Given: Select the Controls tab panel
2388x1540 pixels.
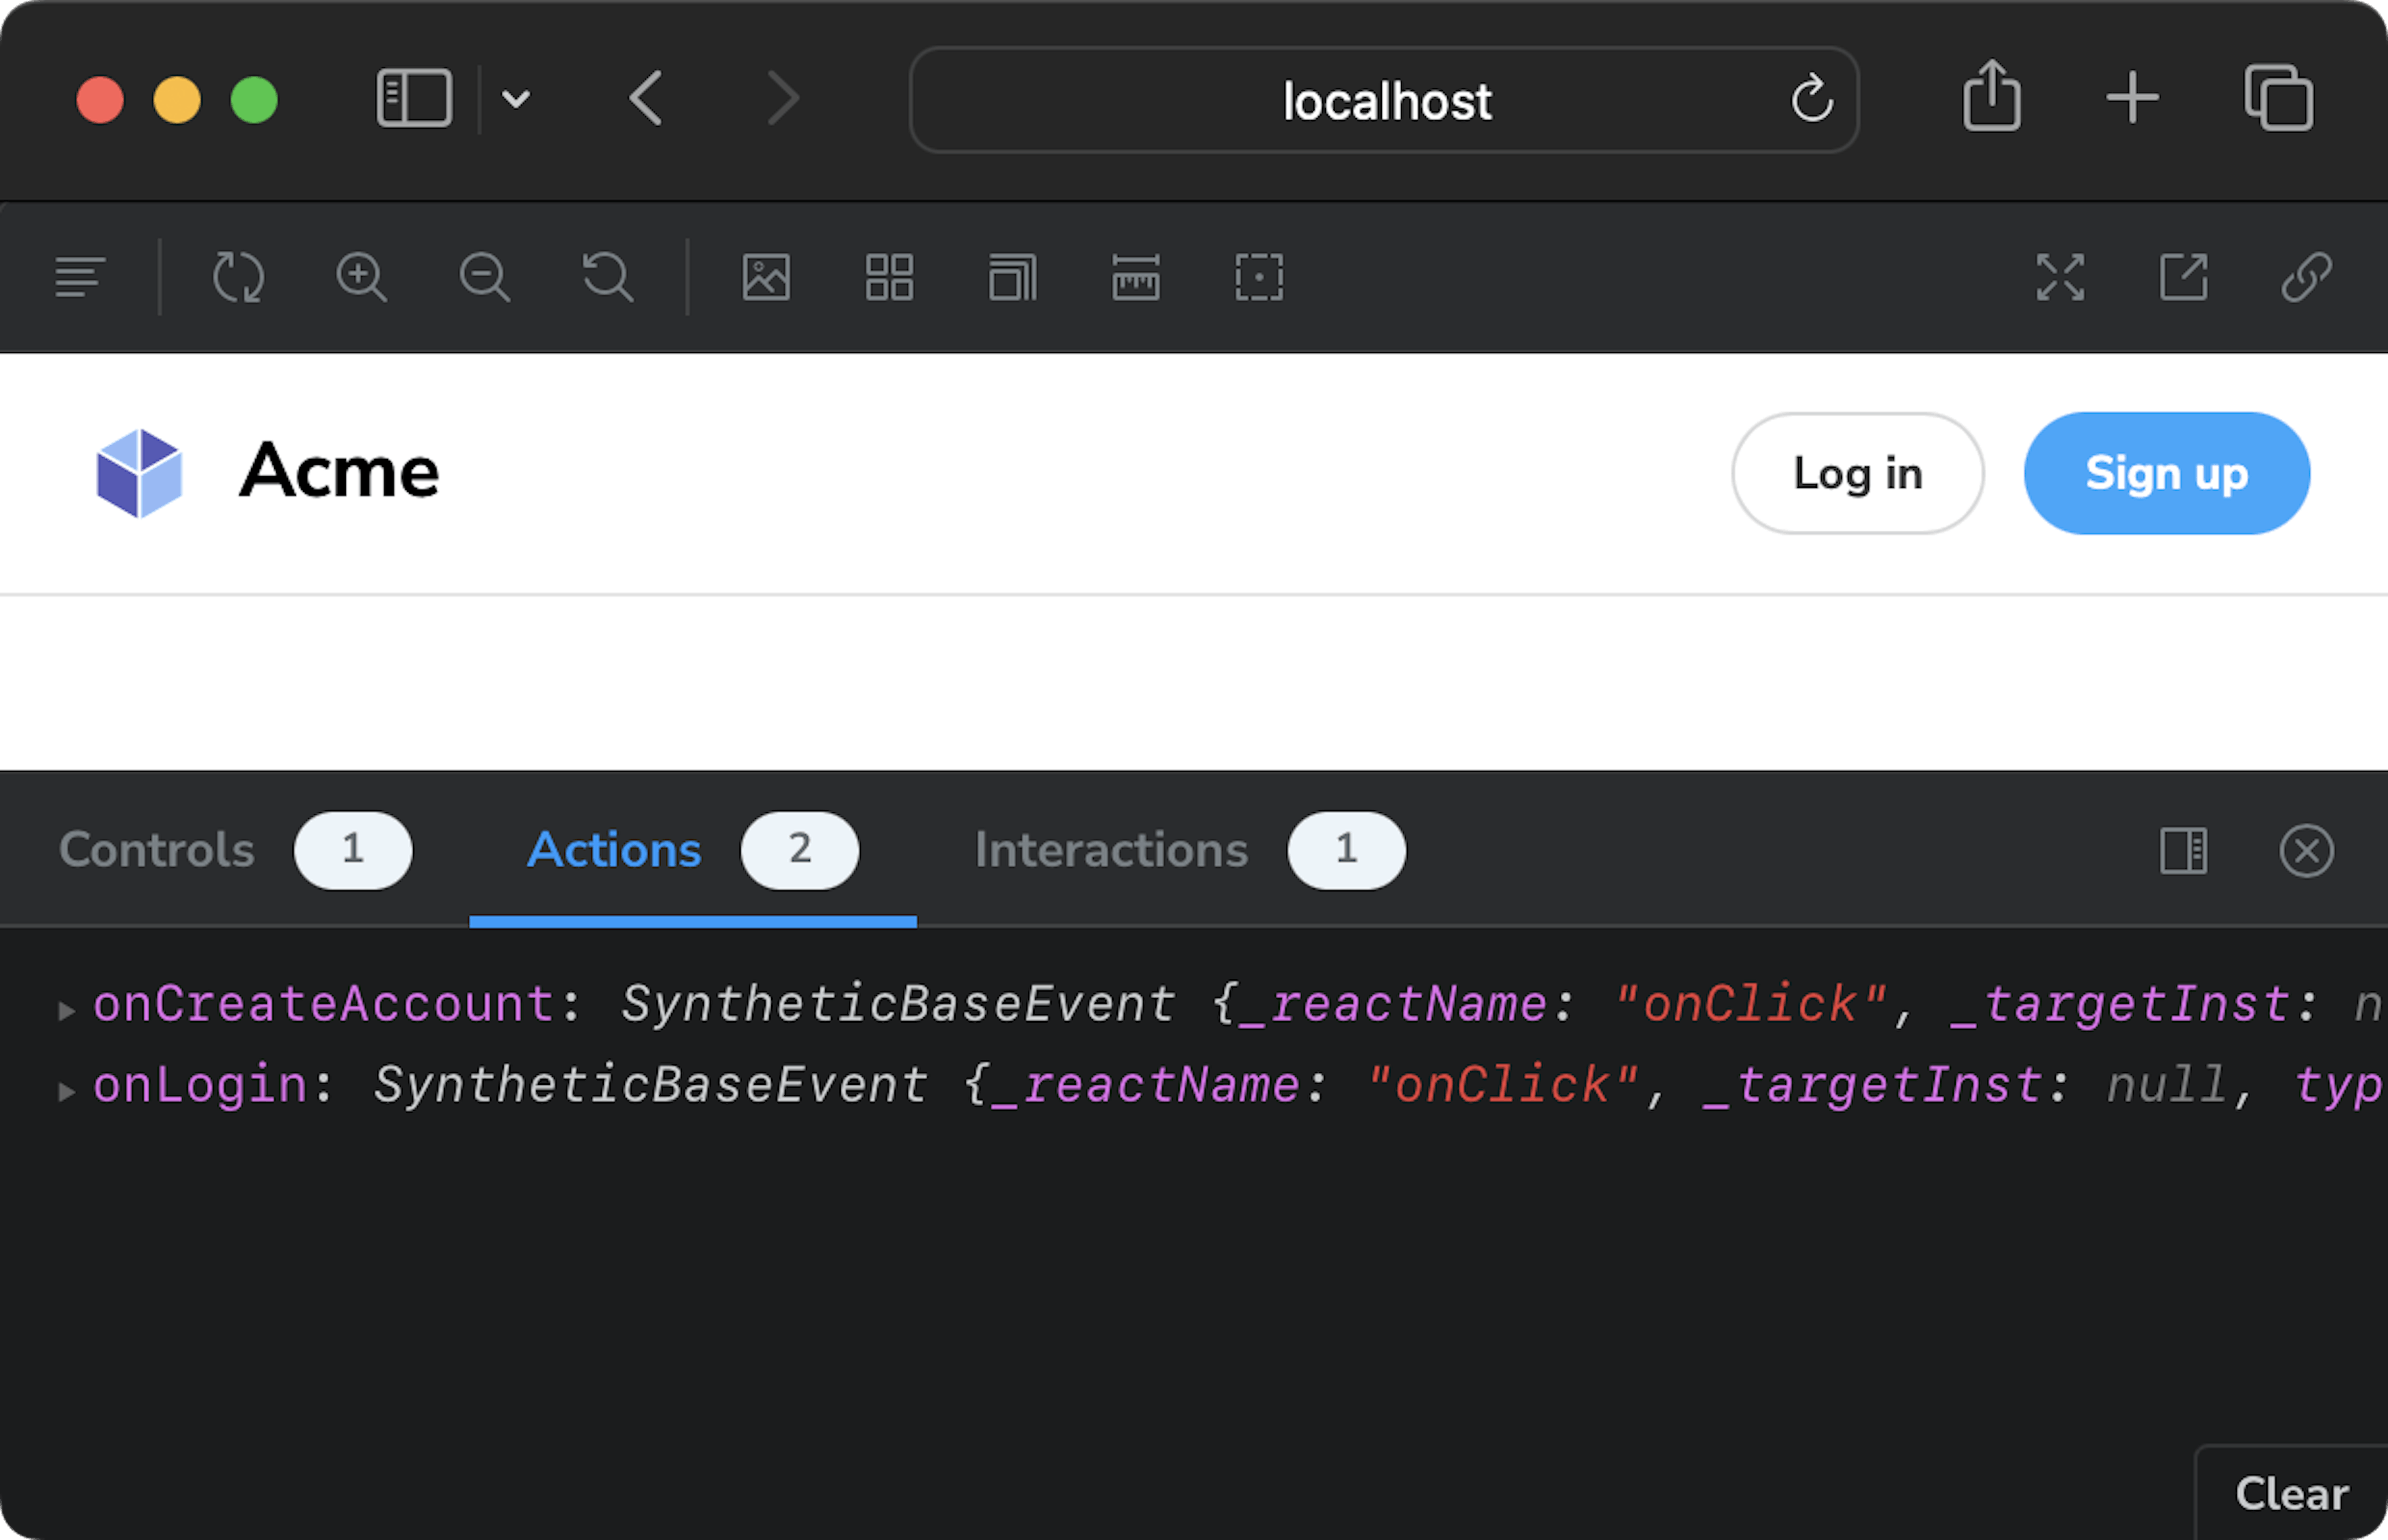Looking at the screenshot, I should 157,849.
